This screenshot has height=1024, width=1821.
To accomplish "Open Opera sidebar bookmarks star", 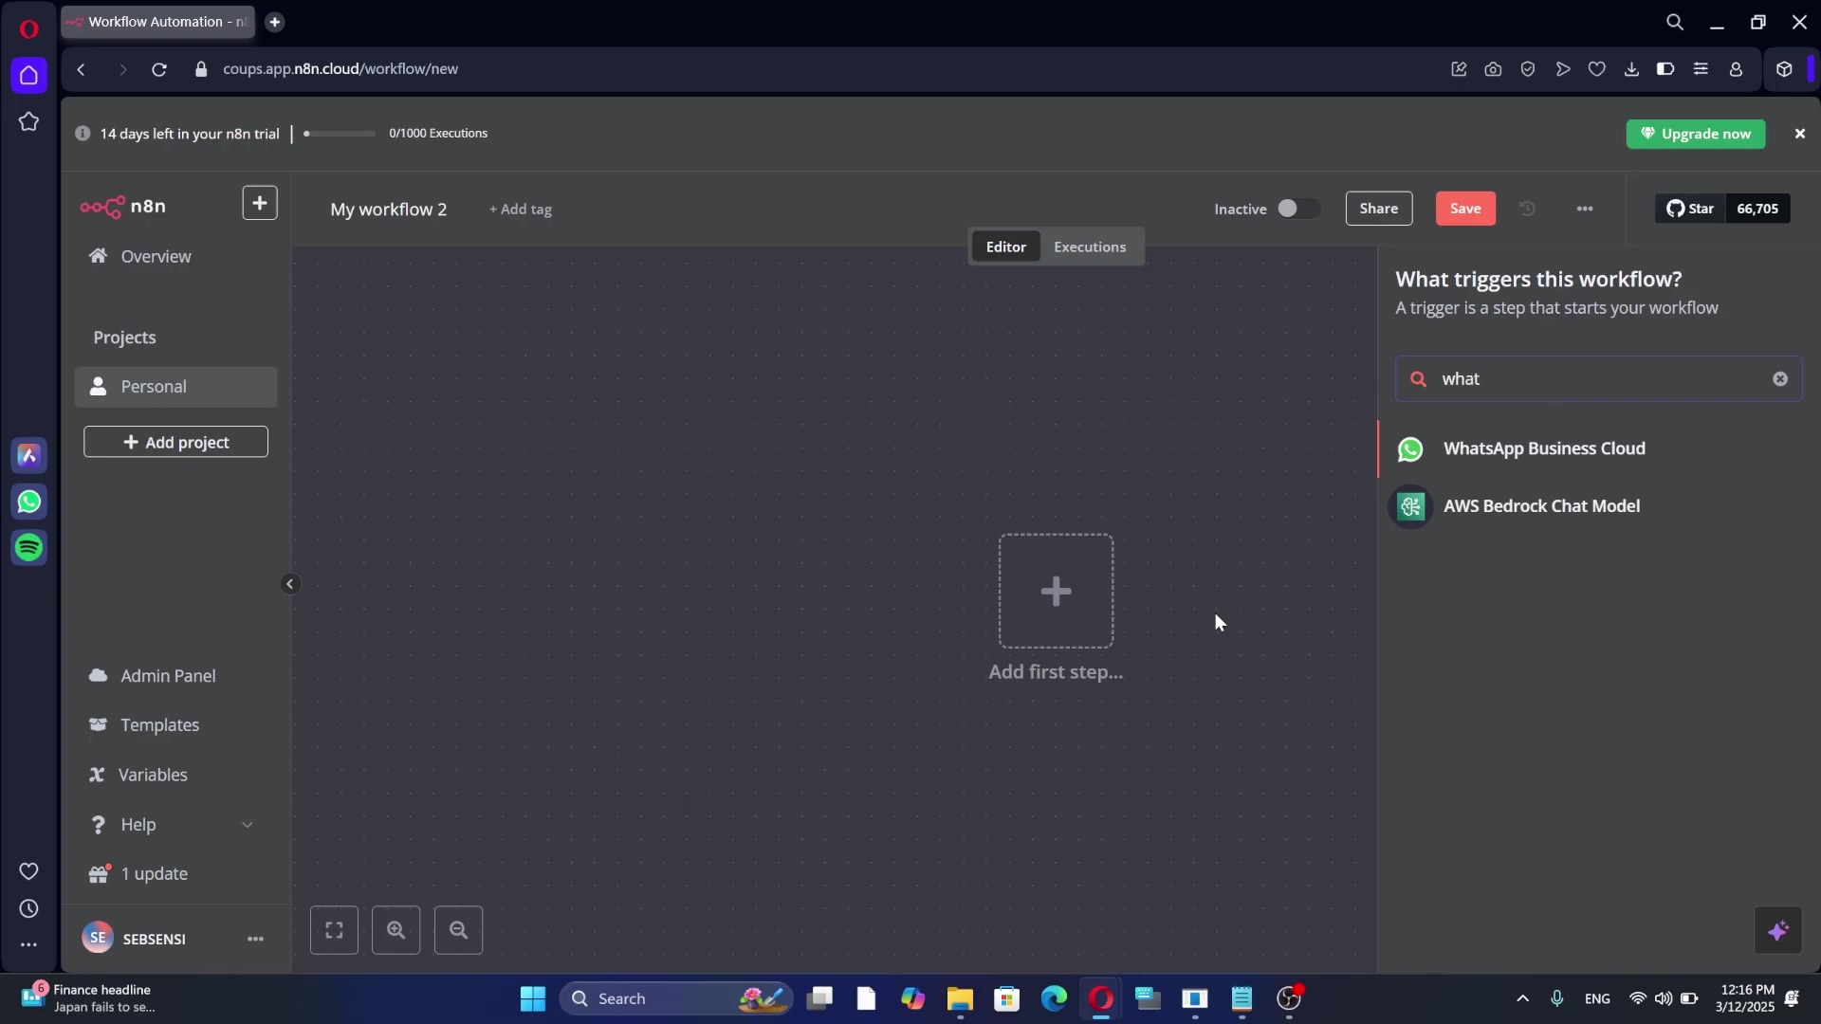I will pyautogui.click(x=29, y=121).
